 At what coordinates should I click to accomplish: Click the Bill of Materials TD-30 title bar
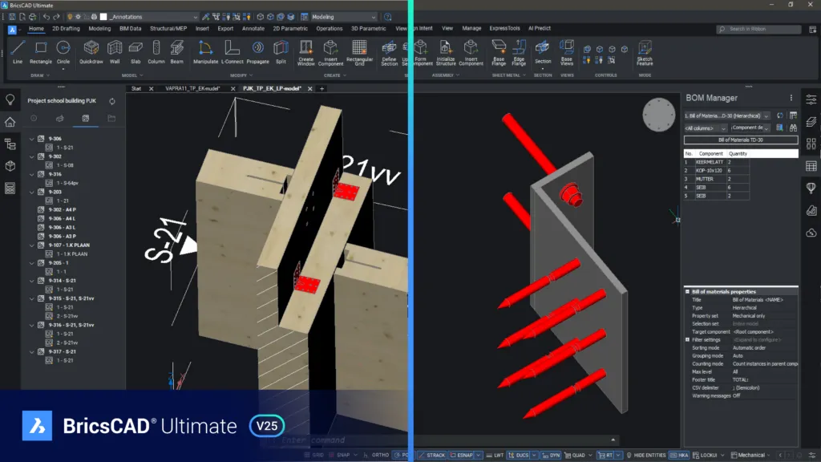tap(741, 140)
